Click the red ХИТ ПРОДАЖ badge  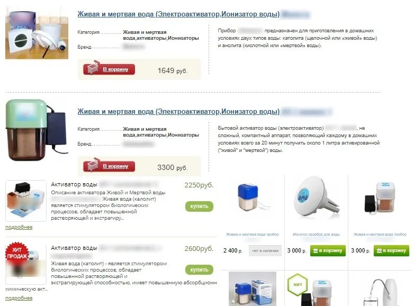[17, 253]
